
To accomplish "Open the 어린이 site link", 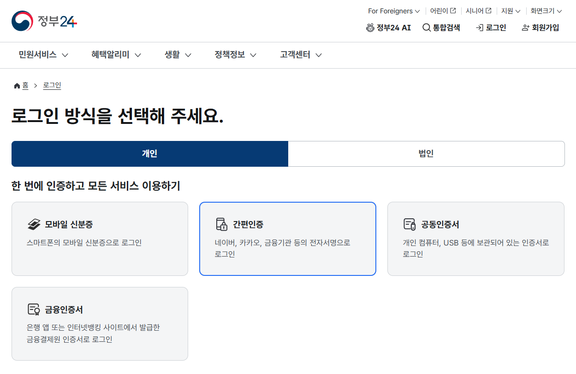I will 443,11.
